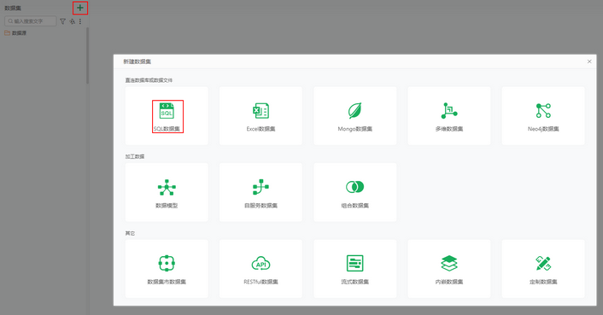Open the 定制数据集 pencil ruler icon
Viewport: 603px width, 315px height.
pos(543,263)
